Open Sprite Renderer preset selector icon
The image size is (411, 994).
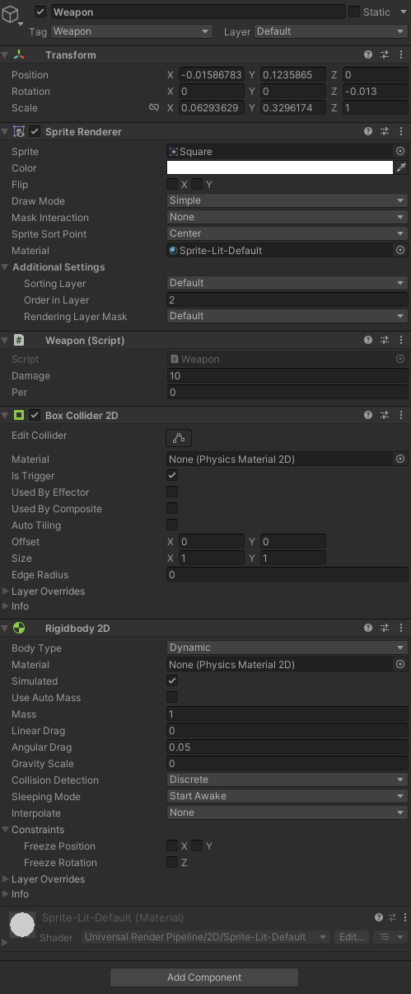tap(385, 131)
